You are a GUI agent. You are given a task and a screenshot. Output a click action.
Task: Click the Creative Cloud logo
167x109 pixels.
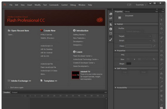100,20
